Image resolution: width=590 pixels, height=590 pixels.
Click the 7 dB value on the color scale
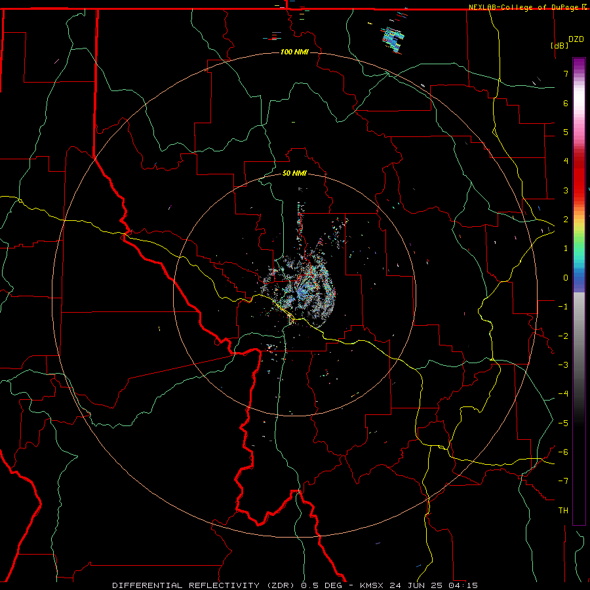pyautogui.click(x=566, y=73)
